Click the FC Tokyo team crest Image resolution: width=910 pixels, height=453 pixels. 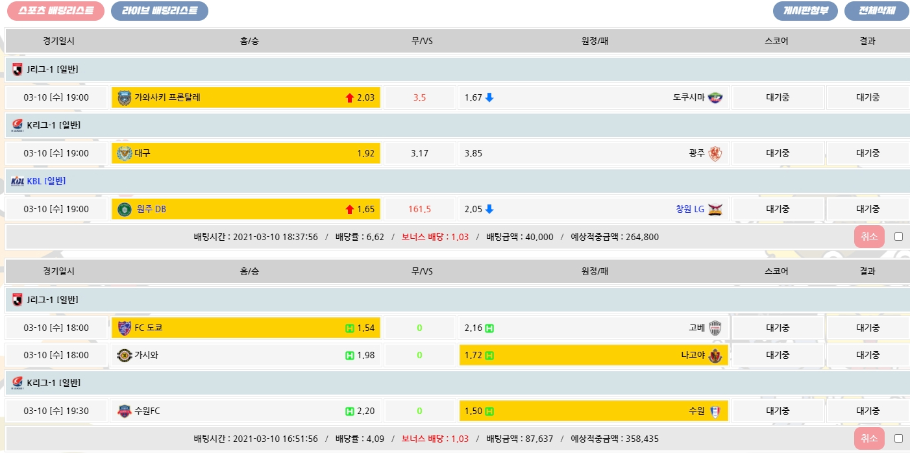[x=124, y=328]
